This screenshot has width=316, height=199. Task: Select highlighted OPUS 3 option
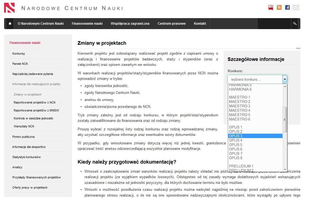pos(255,136)
